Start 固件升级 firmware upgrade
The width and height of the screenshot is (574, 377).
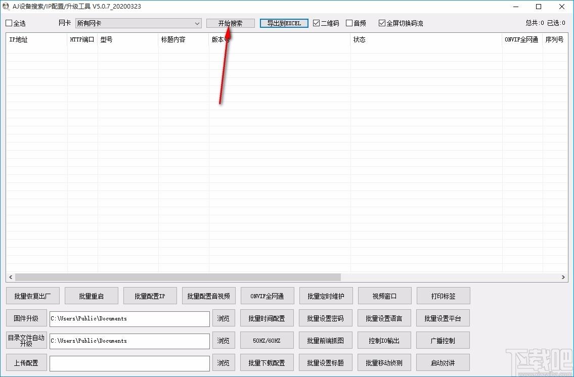pyautogui.click(x=26, y=318)
